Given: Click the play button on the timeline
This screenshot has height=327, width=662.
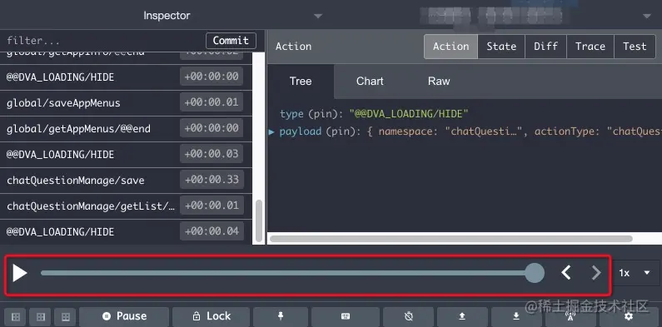Looking at the screenshot, I should tap(19, 273).
